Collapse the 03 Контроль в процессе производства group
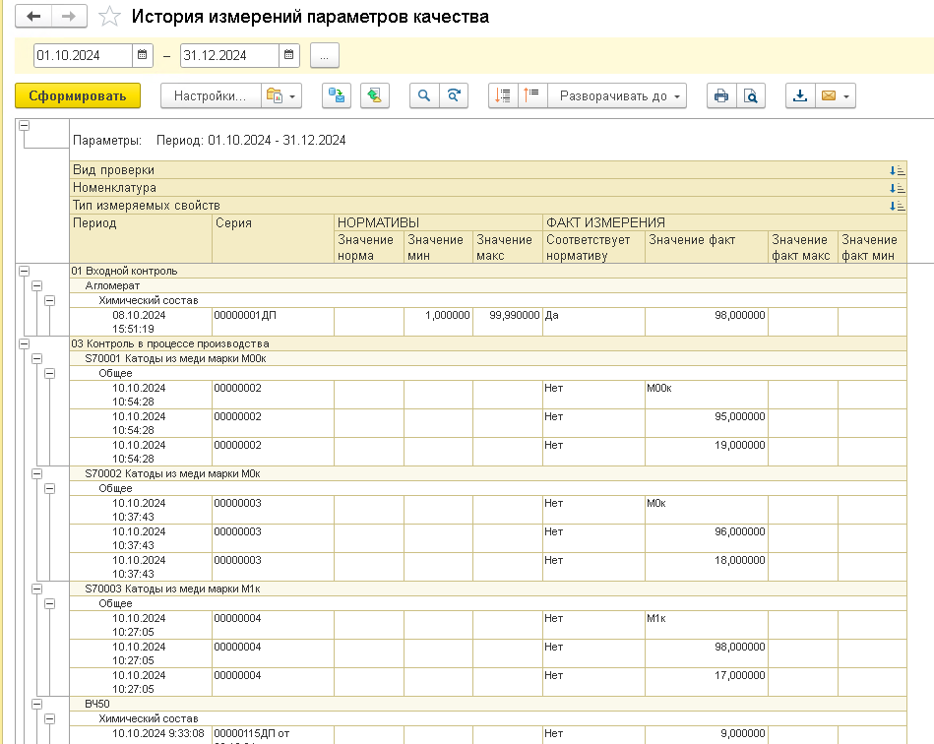 click(x=24, y=343)
